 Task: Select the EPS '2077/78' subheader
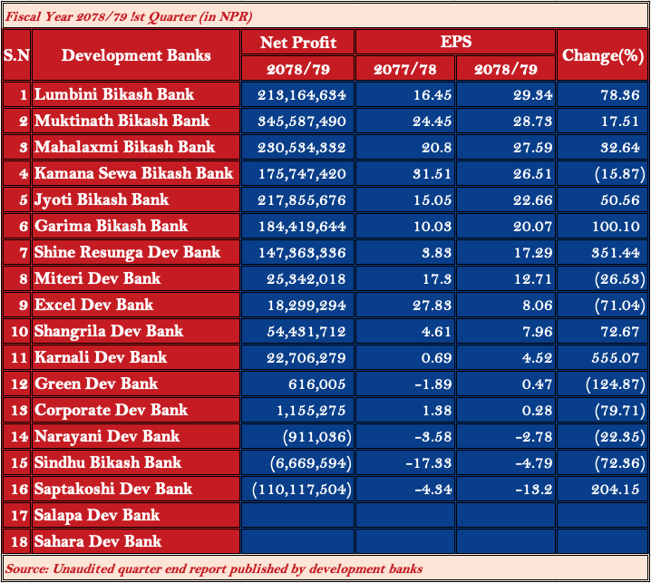[405, 69]
